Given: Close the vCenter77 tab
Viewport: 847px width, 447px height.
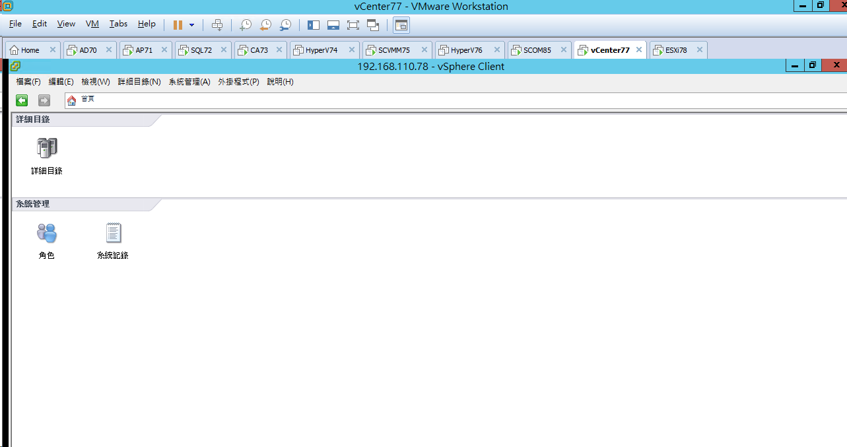Looking at the screenshot, I should pos(639,50).
